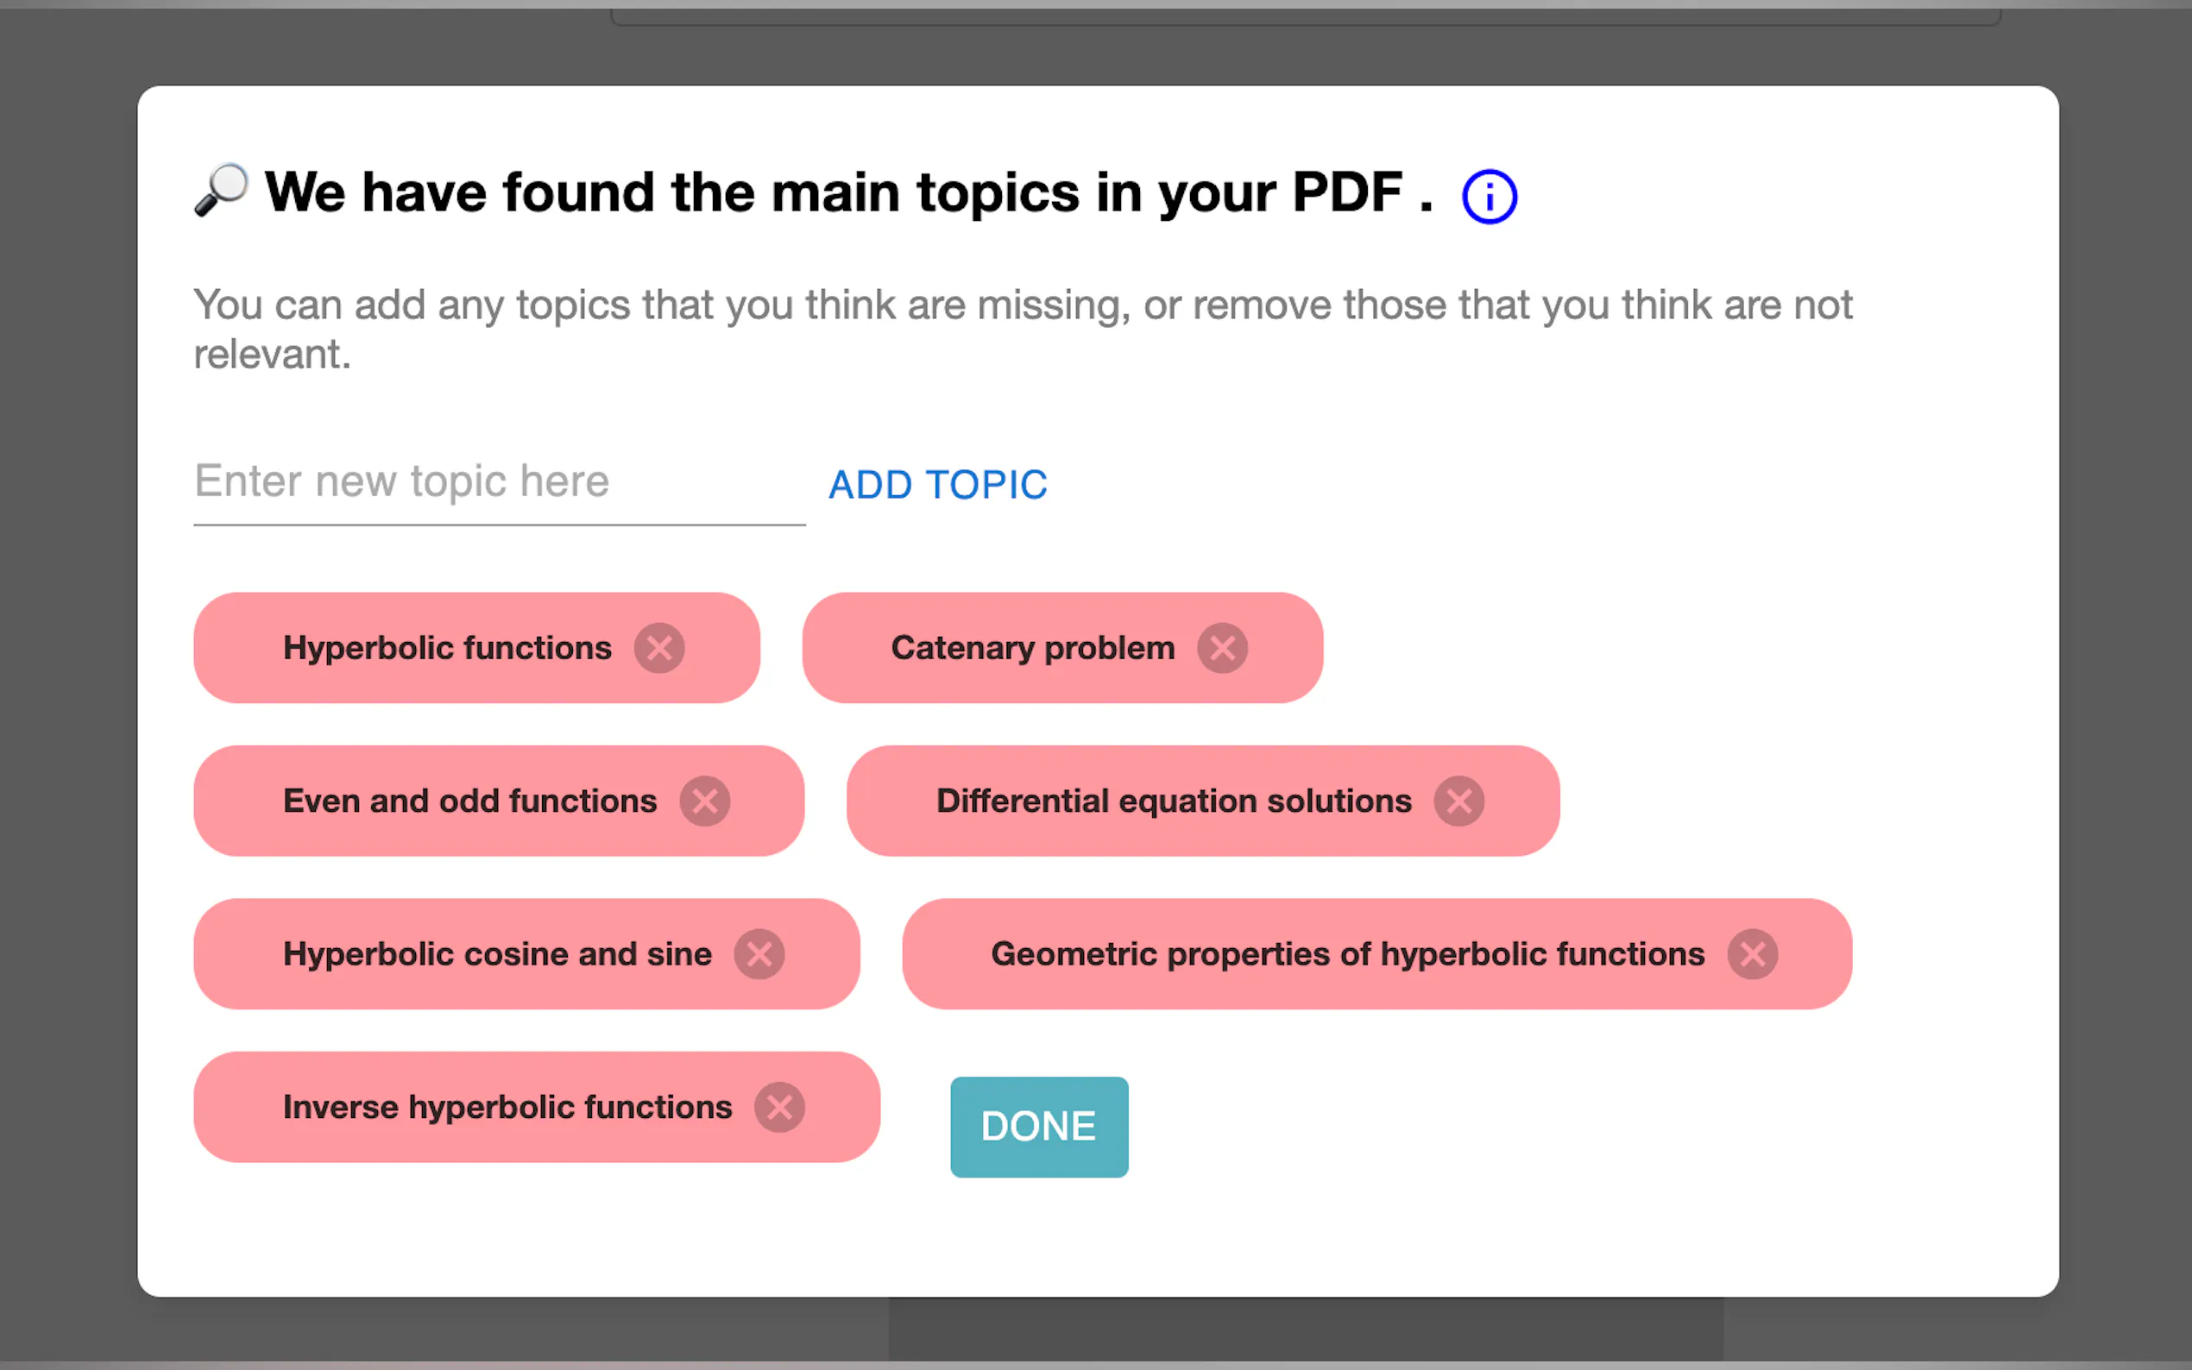Remove the Hyperbolic functions topic
Image resolution: width=2192 pixels, height=1370 pixels.
[x=658, y=648]
